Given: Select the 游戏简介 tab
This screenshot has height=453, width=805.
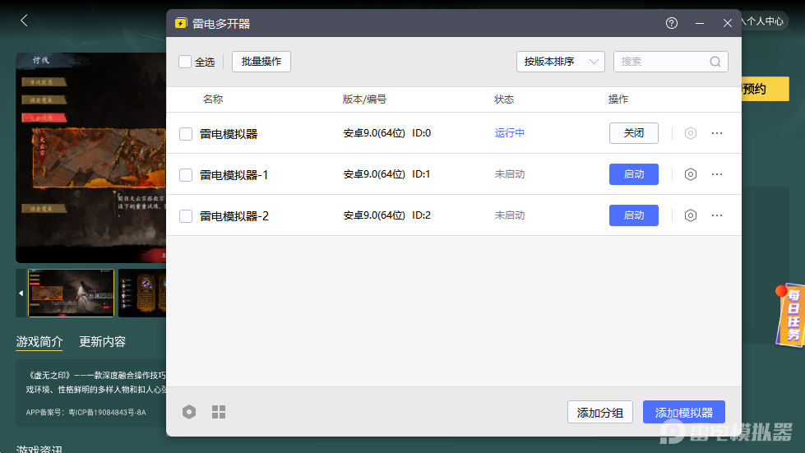Looking at the screenshot, I should (x=39, y=342).
